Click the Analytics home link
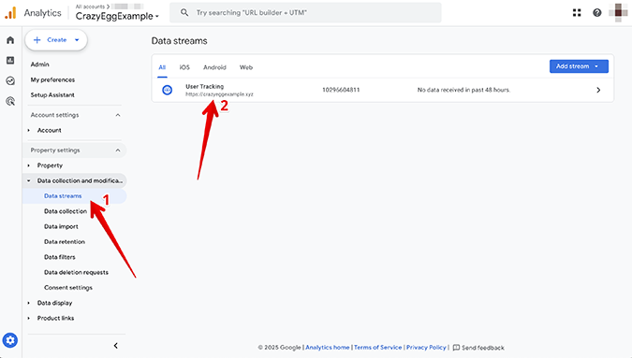This screenshot has width=632, height=358. [x=328, y=348]
